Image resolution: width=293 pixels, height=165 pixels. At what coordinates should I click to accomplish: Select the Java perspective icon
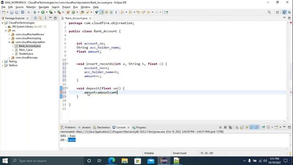point(284,12)
